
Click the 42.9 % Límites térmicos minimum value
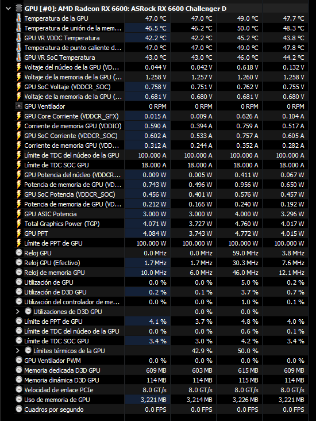coord(202,351)
